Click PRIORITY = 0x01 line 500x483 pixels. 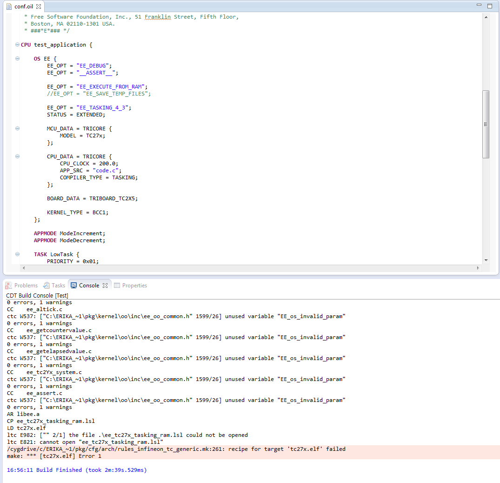click(x=73, y=261)
